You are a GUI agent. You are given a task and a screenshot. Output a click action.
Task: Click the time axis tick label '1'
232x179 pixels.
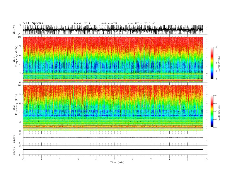(41, 159)
